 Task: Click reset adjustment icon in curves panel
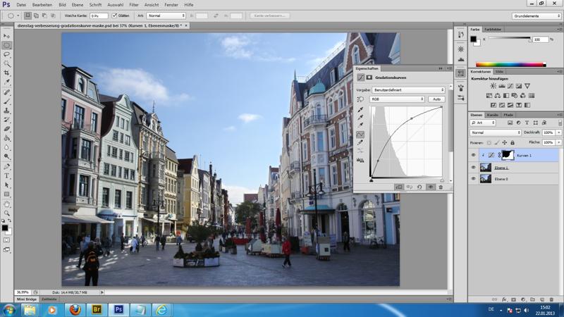tap(419, 187)
